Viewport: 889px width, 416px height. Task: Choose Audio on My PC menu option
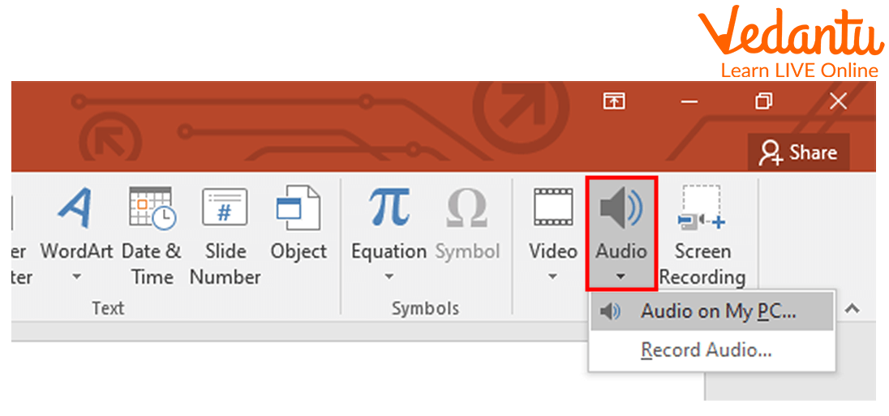(x=711, y=311)
